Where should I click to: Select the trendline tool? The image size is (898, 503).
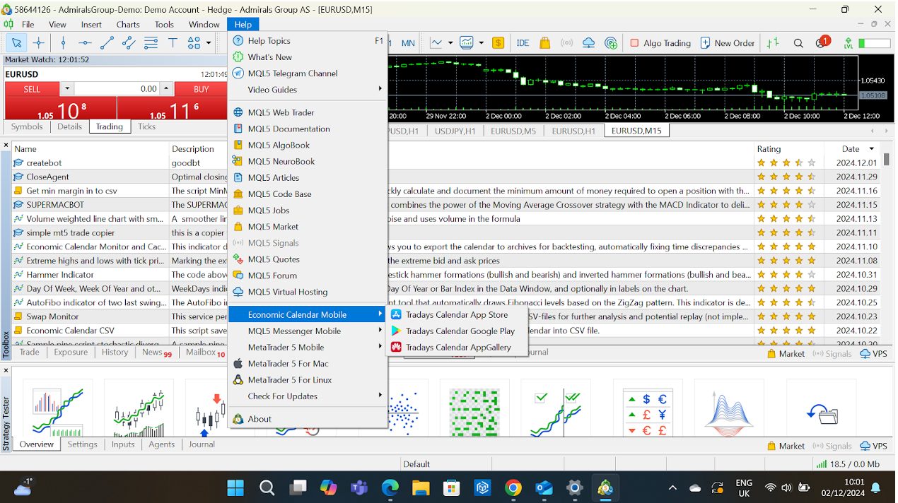[107, 43]
